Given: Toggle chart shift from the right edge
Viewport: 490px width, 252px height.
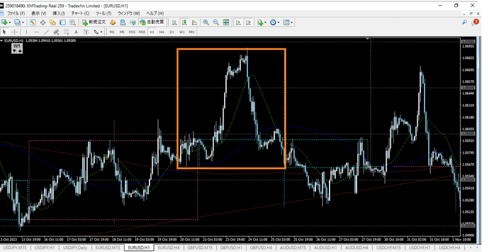Looking at the screenshot, I should [x=249, y=22].
